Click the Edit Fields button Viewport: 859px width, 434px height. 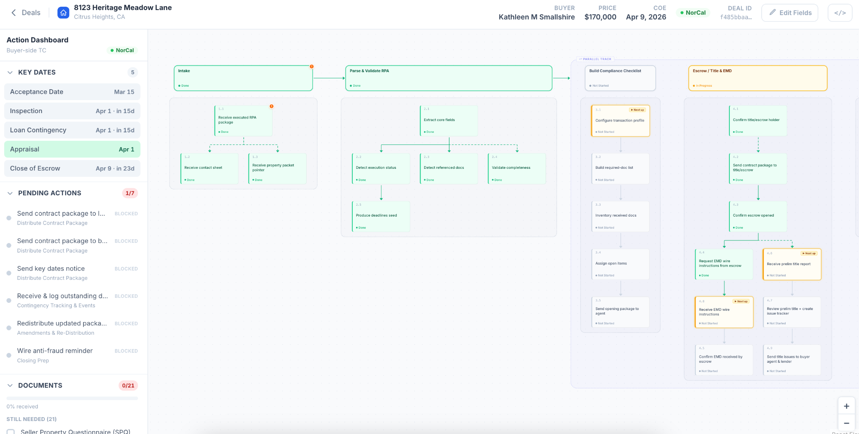click(x=789, y=13)
